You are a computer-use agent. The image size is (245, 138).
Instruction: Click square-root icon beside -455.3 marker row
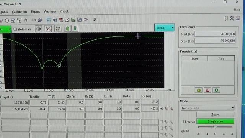click(166, 108)
